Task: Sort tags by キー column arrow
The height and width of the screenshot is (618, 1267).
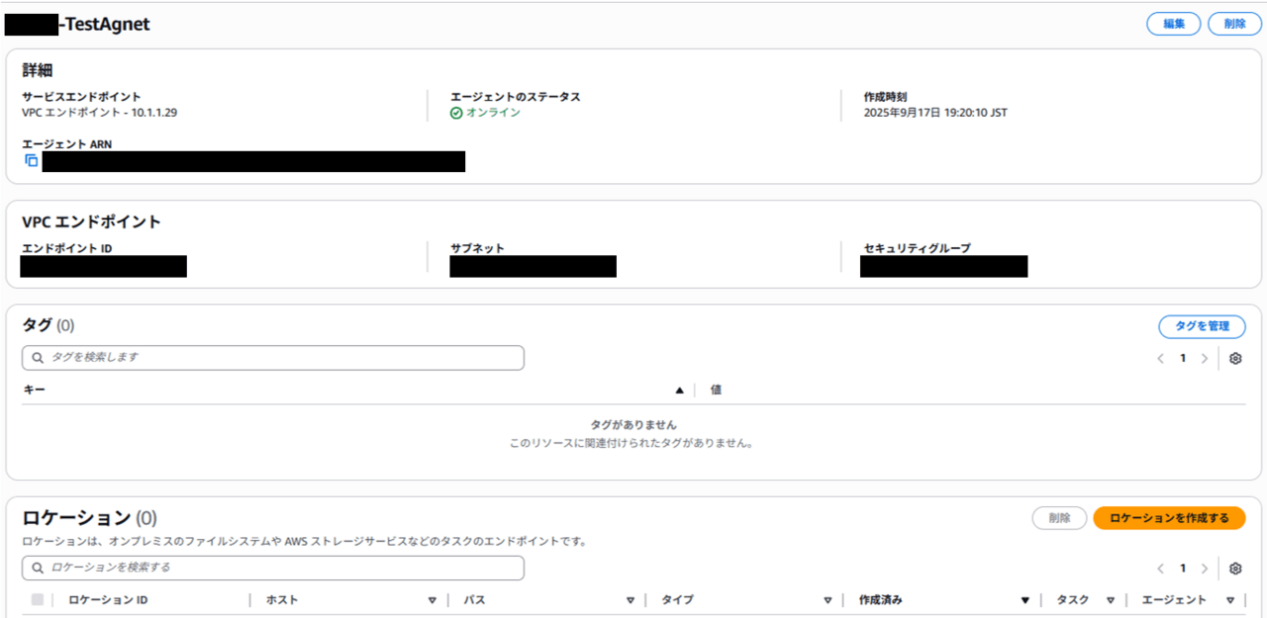Action: click(679, 391)
